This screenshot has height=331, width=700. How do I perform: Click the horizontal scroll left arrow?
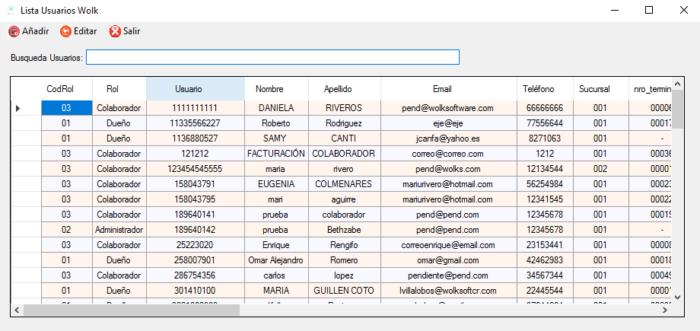pyautogui.click(x=17, y=310)
